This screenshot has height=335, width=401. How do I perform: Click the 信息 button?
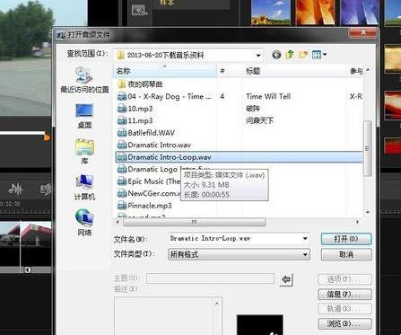(x=344, y=295)
